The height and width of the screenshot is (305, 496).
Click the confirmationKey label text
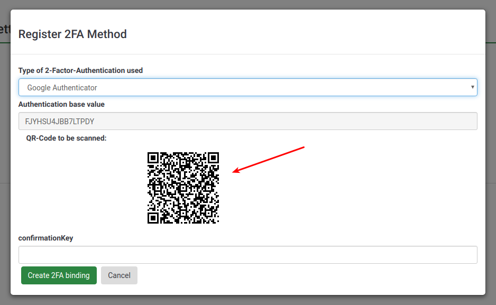45,238
